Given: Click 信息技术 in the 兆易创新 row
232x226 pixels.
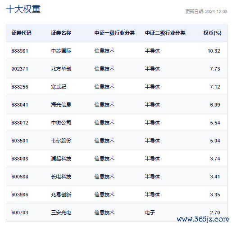Looking at the screenshot, I should [105, 195].
